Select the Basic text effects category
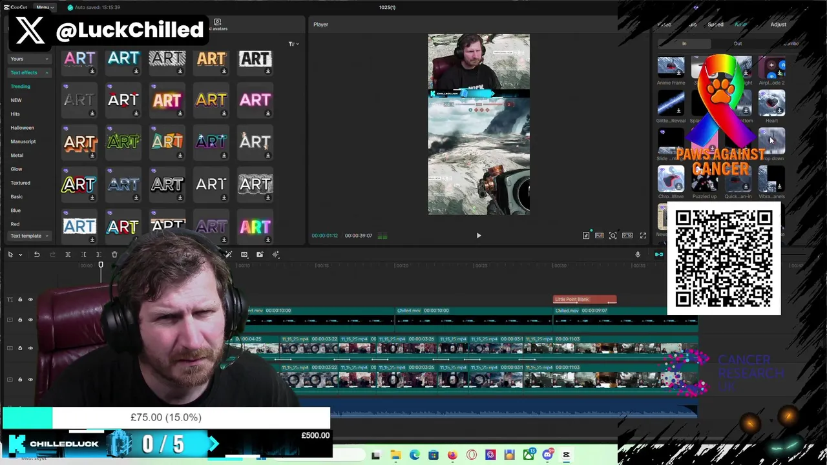Screen dimensions: 827x465 pyautogui.click(x=16, y=196)
